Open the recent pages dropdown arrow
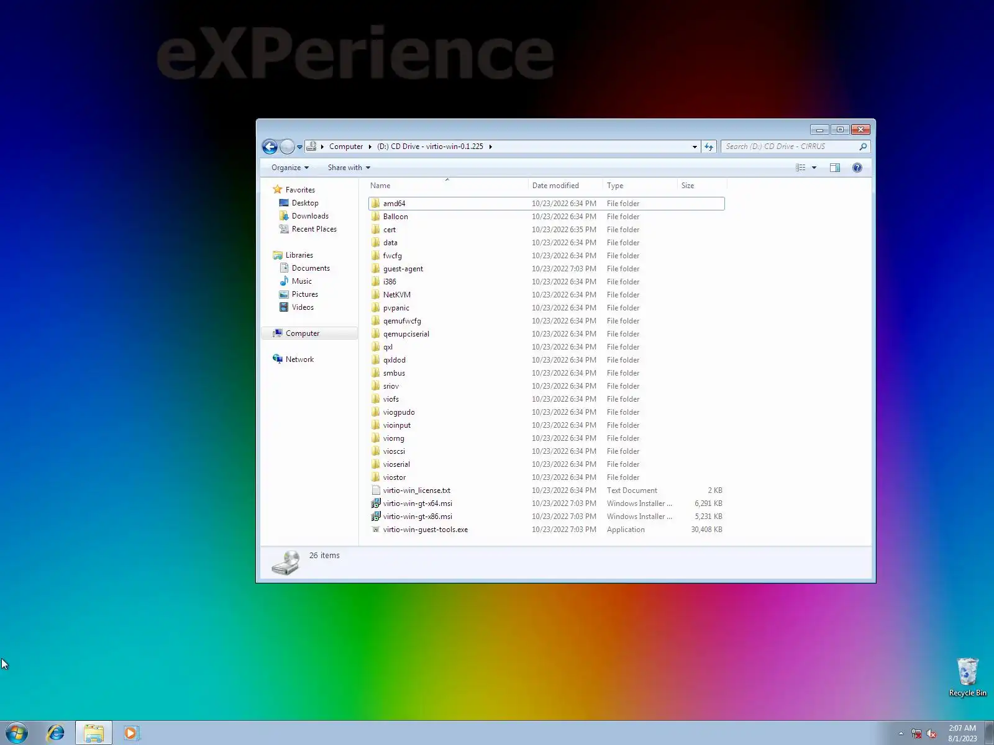This screenshot has height=745, width=994. click(299, 147)
